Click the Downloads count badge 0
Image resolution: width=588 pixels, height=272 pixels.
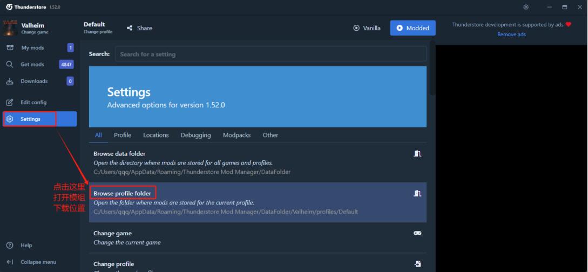pyautogui.click(x=70, y=81)
